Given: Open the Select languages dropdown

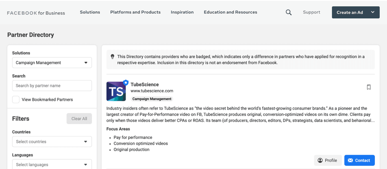Looking at the screenshot, I should click(52, 164).
